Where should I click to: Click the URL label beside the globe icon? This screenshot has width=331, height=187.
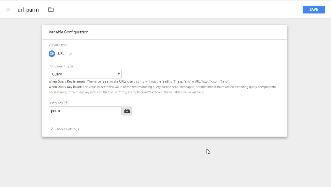[x=61, y=54]
